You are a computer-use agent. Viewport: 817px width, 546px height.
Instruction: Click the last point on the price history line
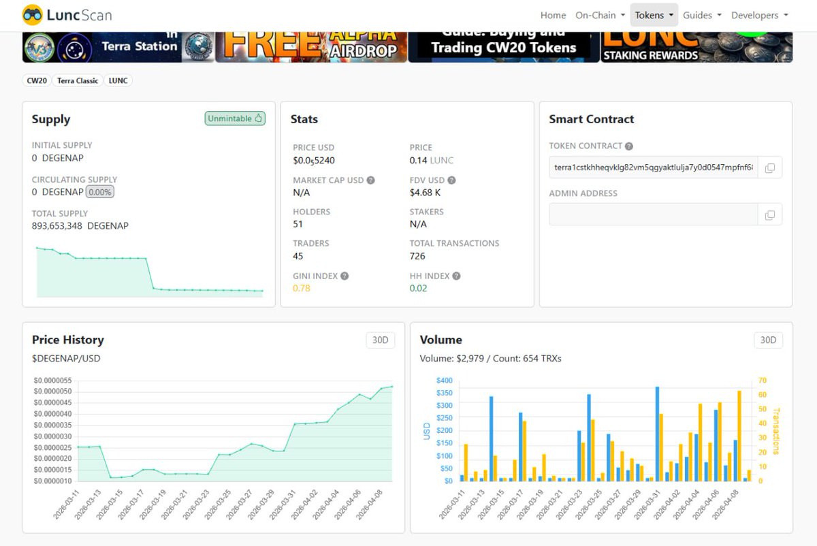(x=391, y=387)
